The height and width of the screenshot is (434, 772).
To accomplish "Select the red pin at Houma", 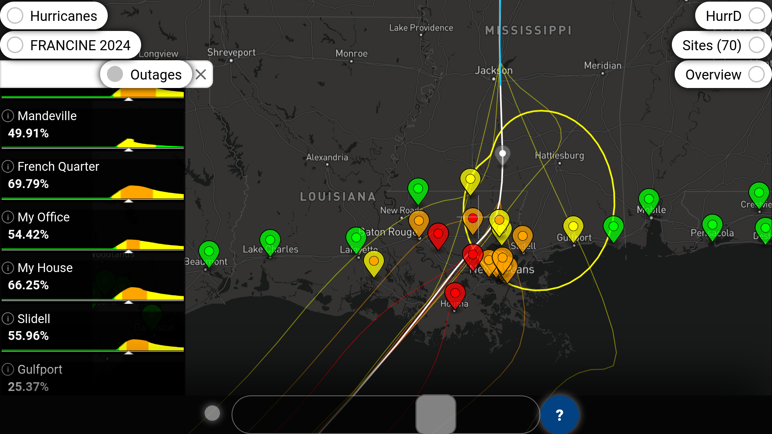I will click(x=455, y=296).
